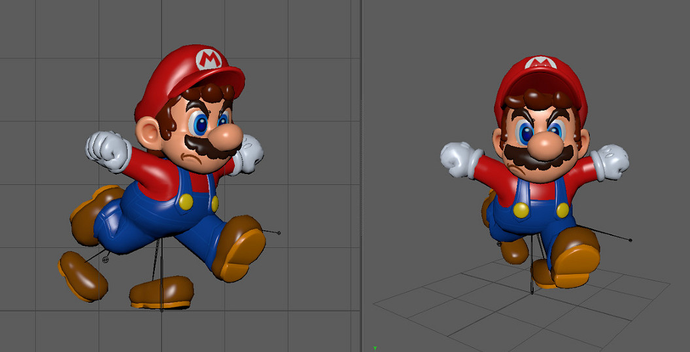Select the detached bottom-center shoe in left viewport

click(x=162, y=292)
